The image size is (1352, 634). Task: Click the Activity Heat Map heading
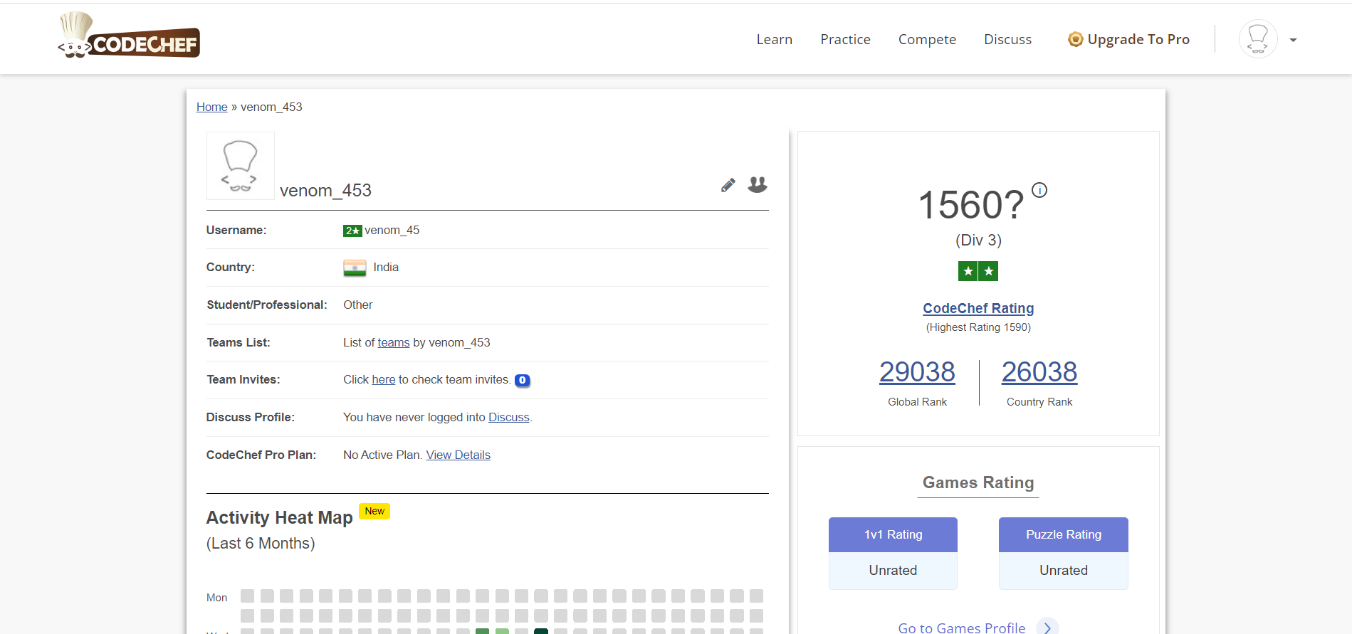coord(280,517)
